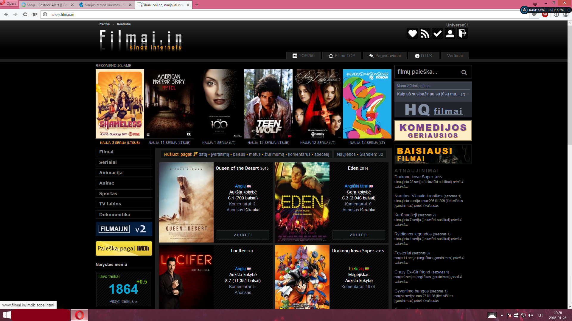Open a new browser tab with plus
Screen dimensions: 572x321
pos(197,5)
